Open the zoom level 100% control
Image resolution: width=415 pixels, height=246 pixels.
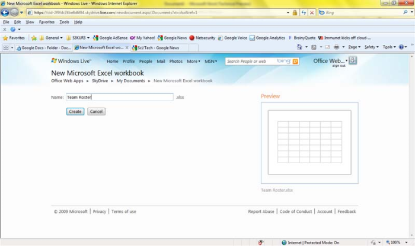[396, 242]
